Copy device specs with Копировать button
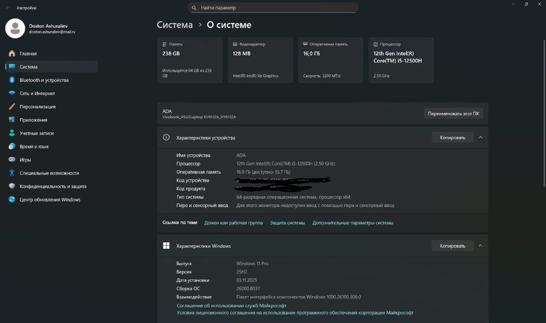546x323 pixels. click(453, 137)
